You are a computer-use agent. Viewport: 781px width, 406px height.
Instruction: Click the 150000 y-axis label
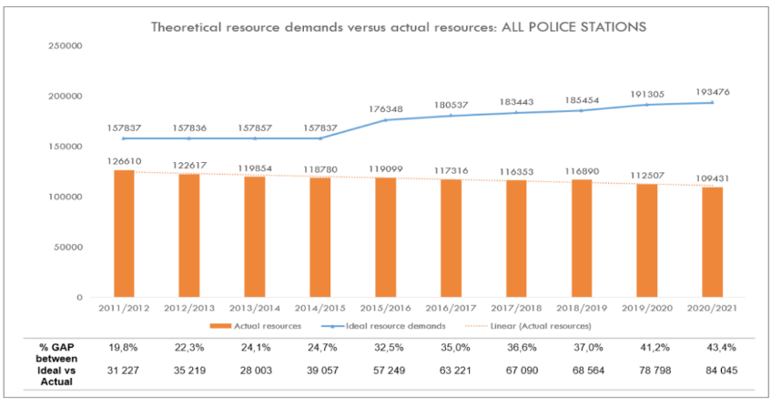tap(66, 147)
